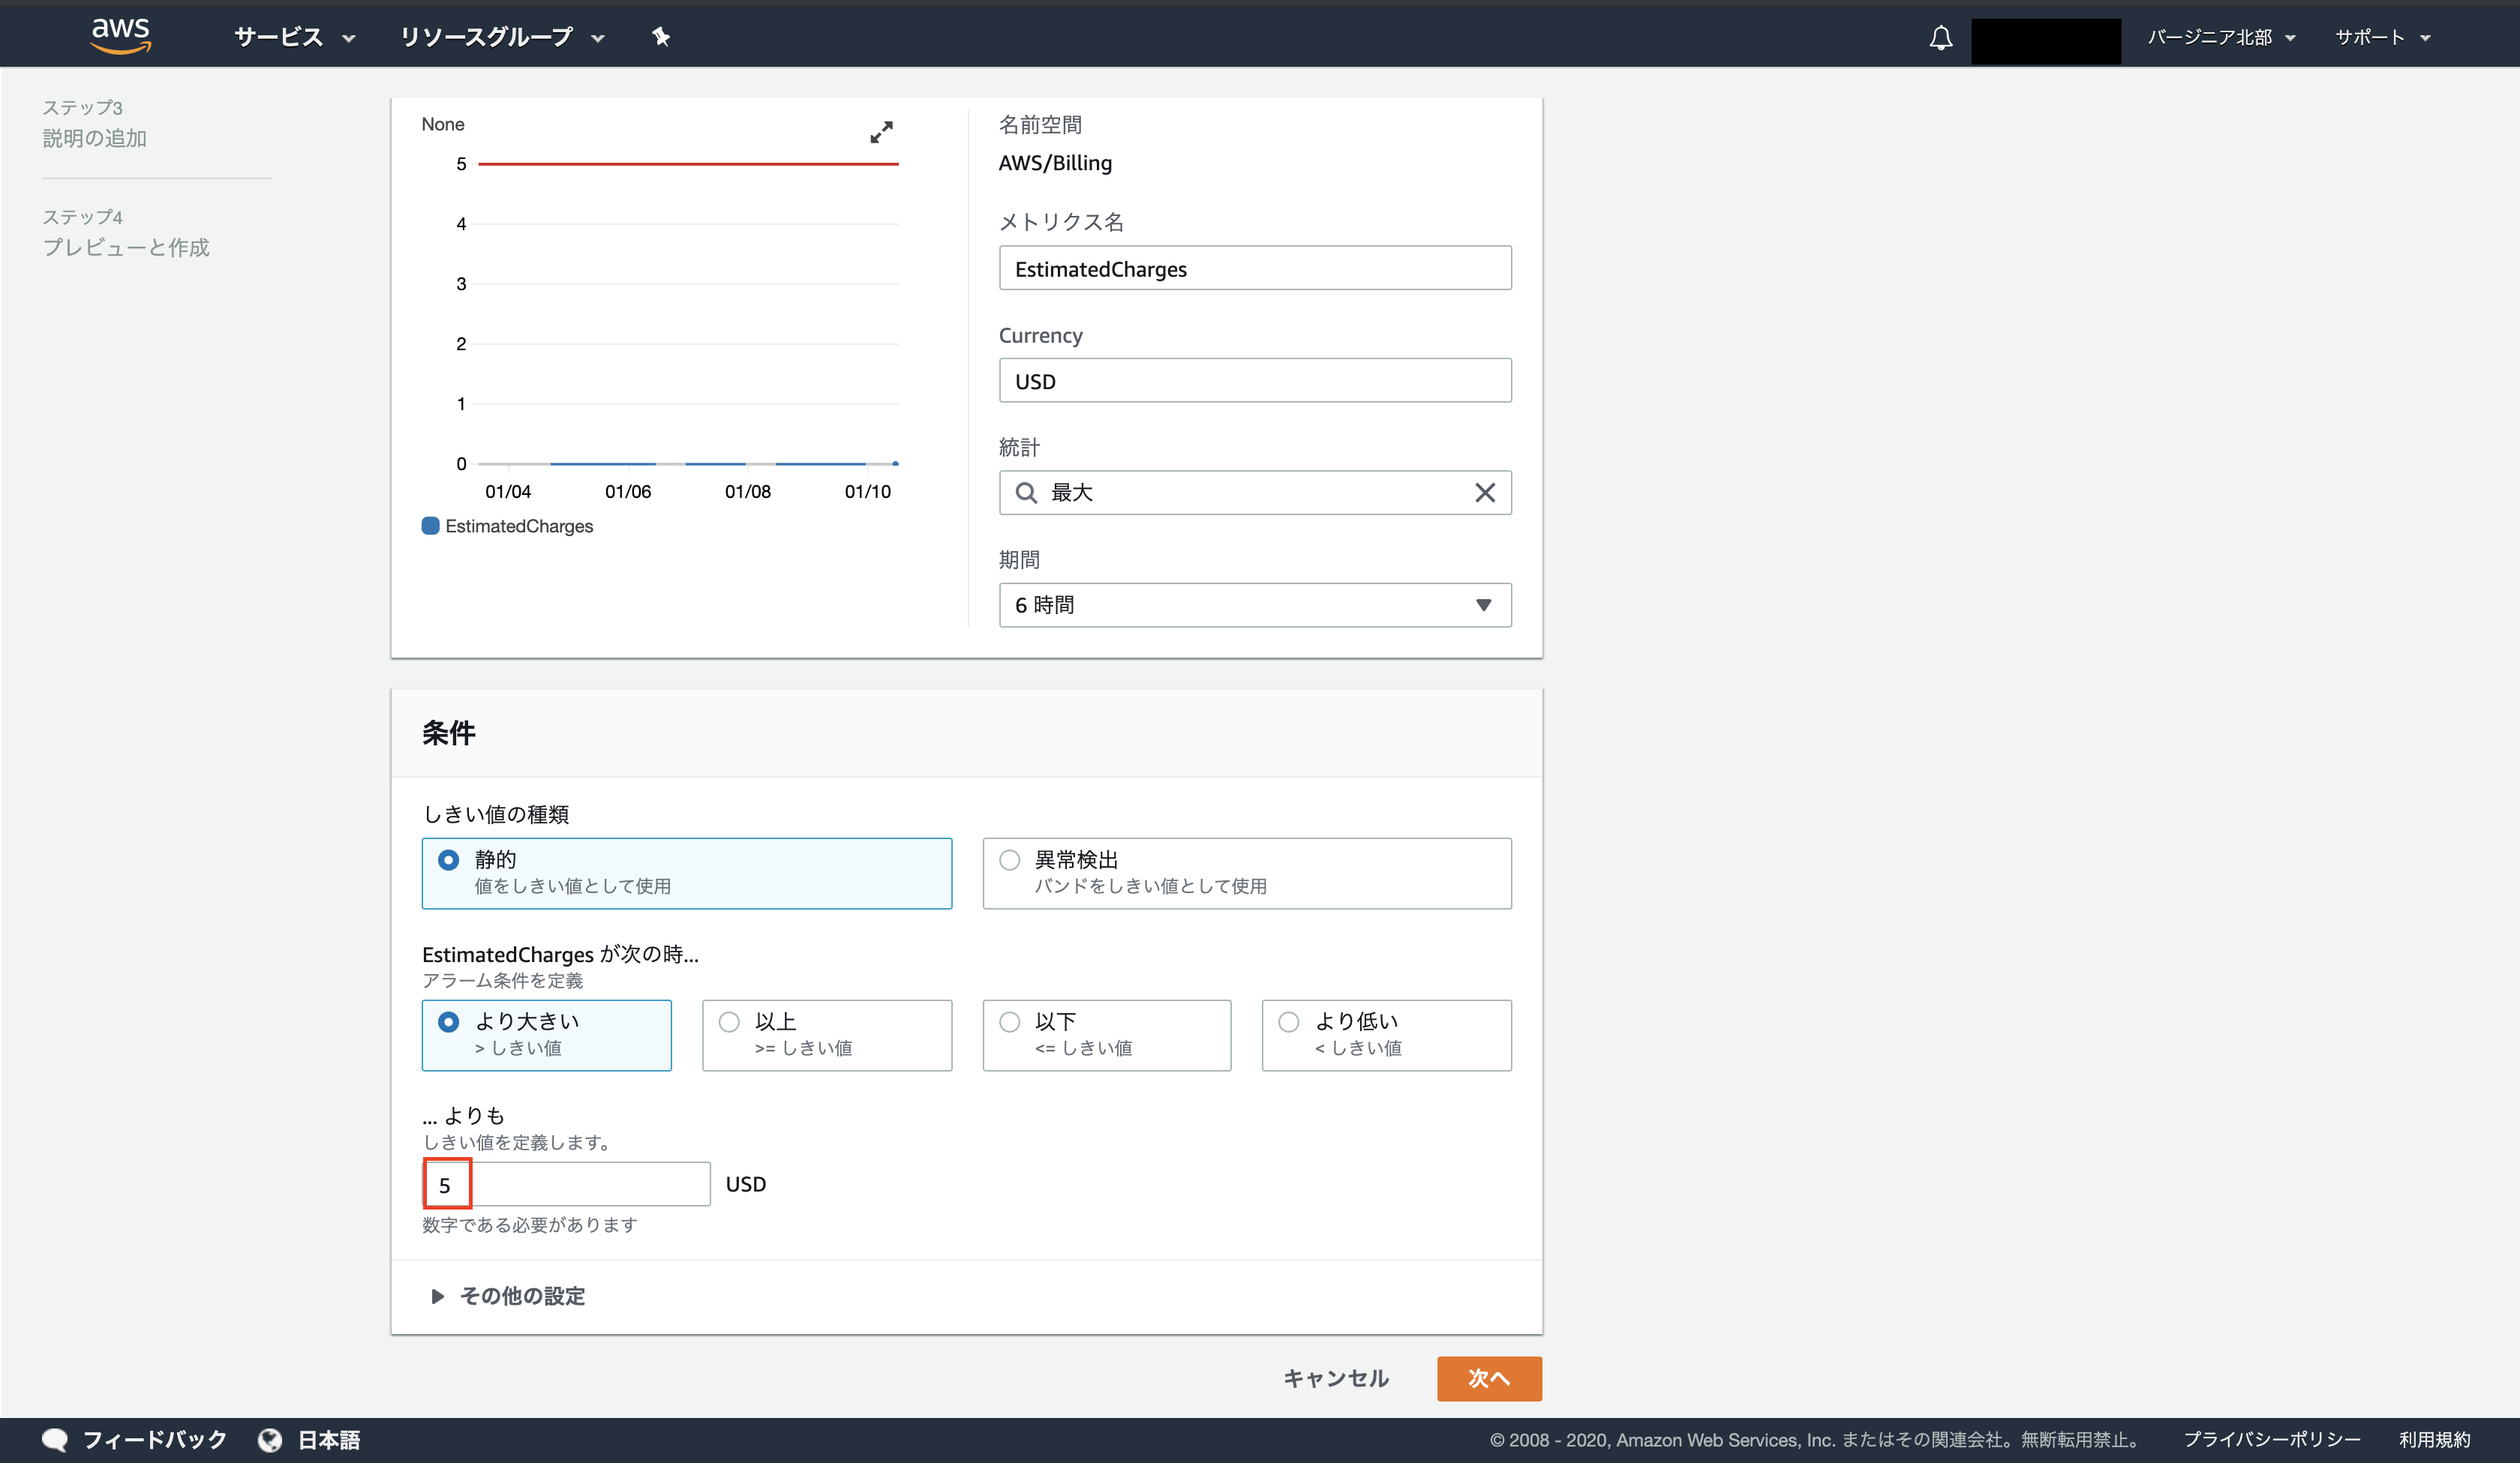Click the feedback speech bubble icon
The image size is (2520, 1463).
click(55, 1439)
